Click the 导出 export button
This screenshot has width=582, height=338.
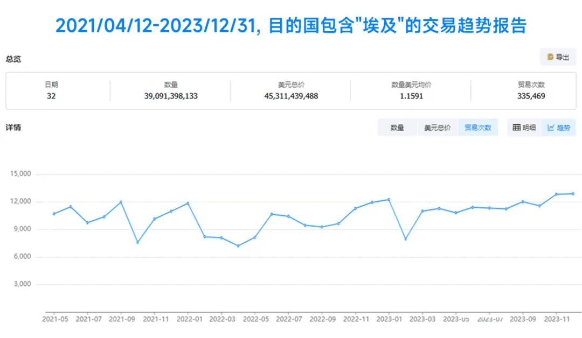[558, 57]
